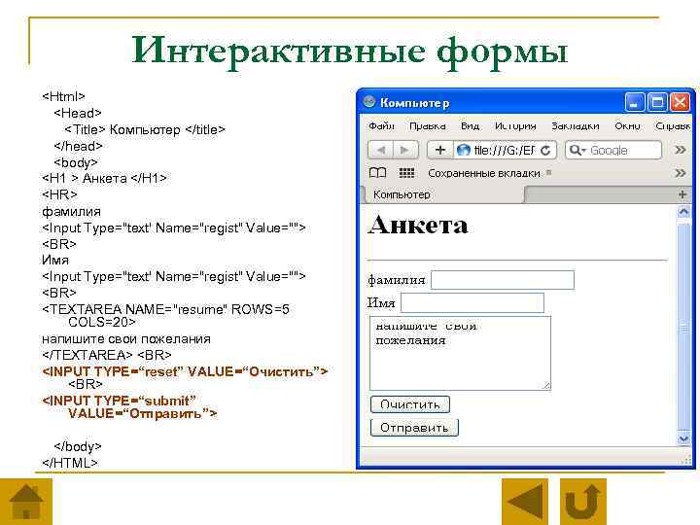Click the browser forward arrow button
Screen dimensions: 700x525
tap(405, 150)
